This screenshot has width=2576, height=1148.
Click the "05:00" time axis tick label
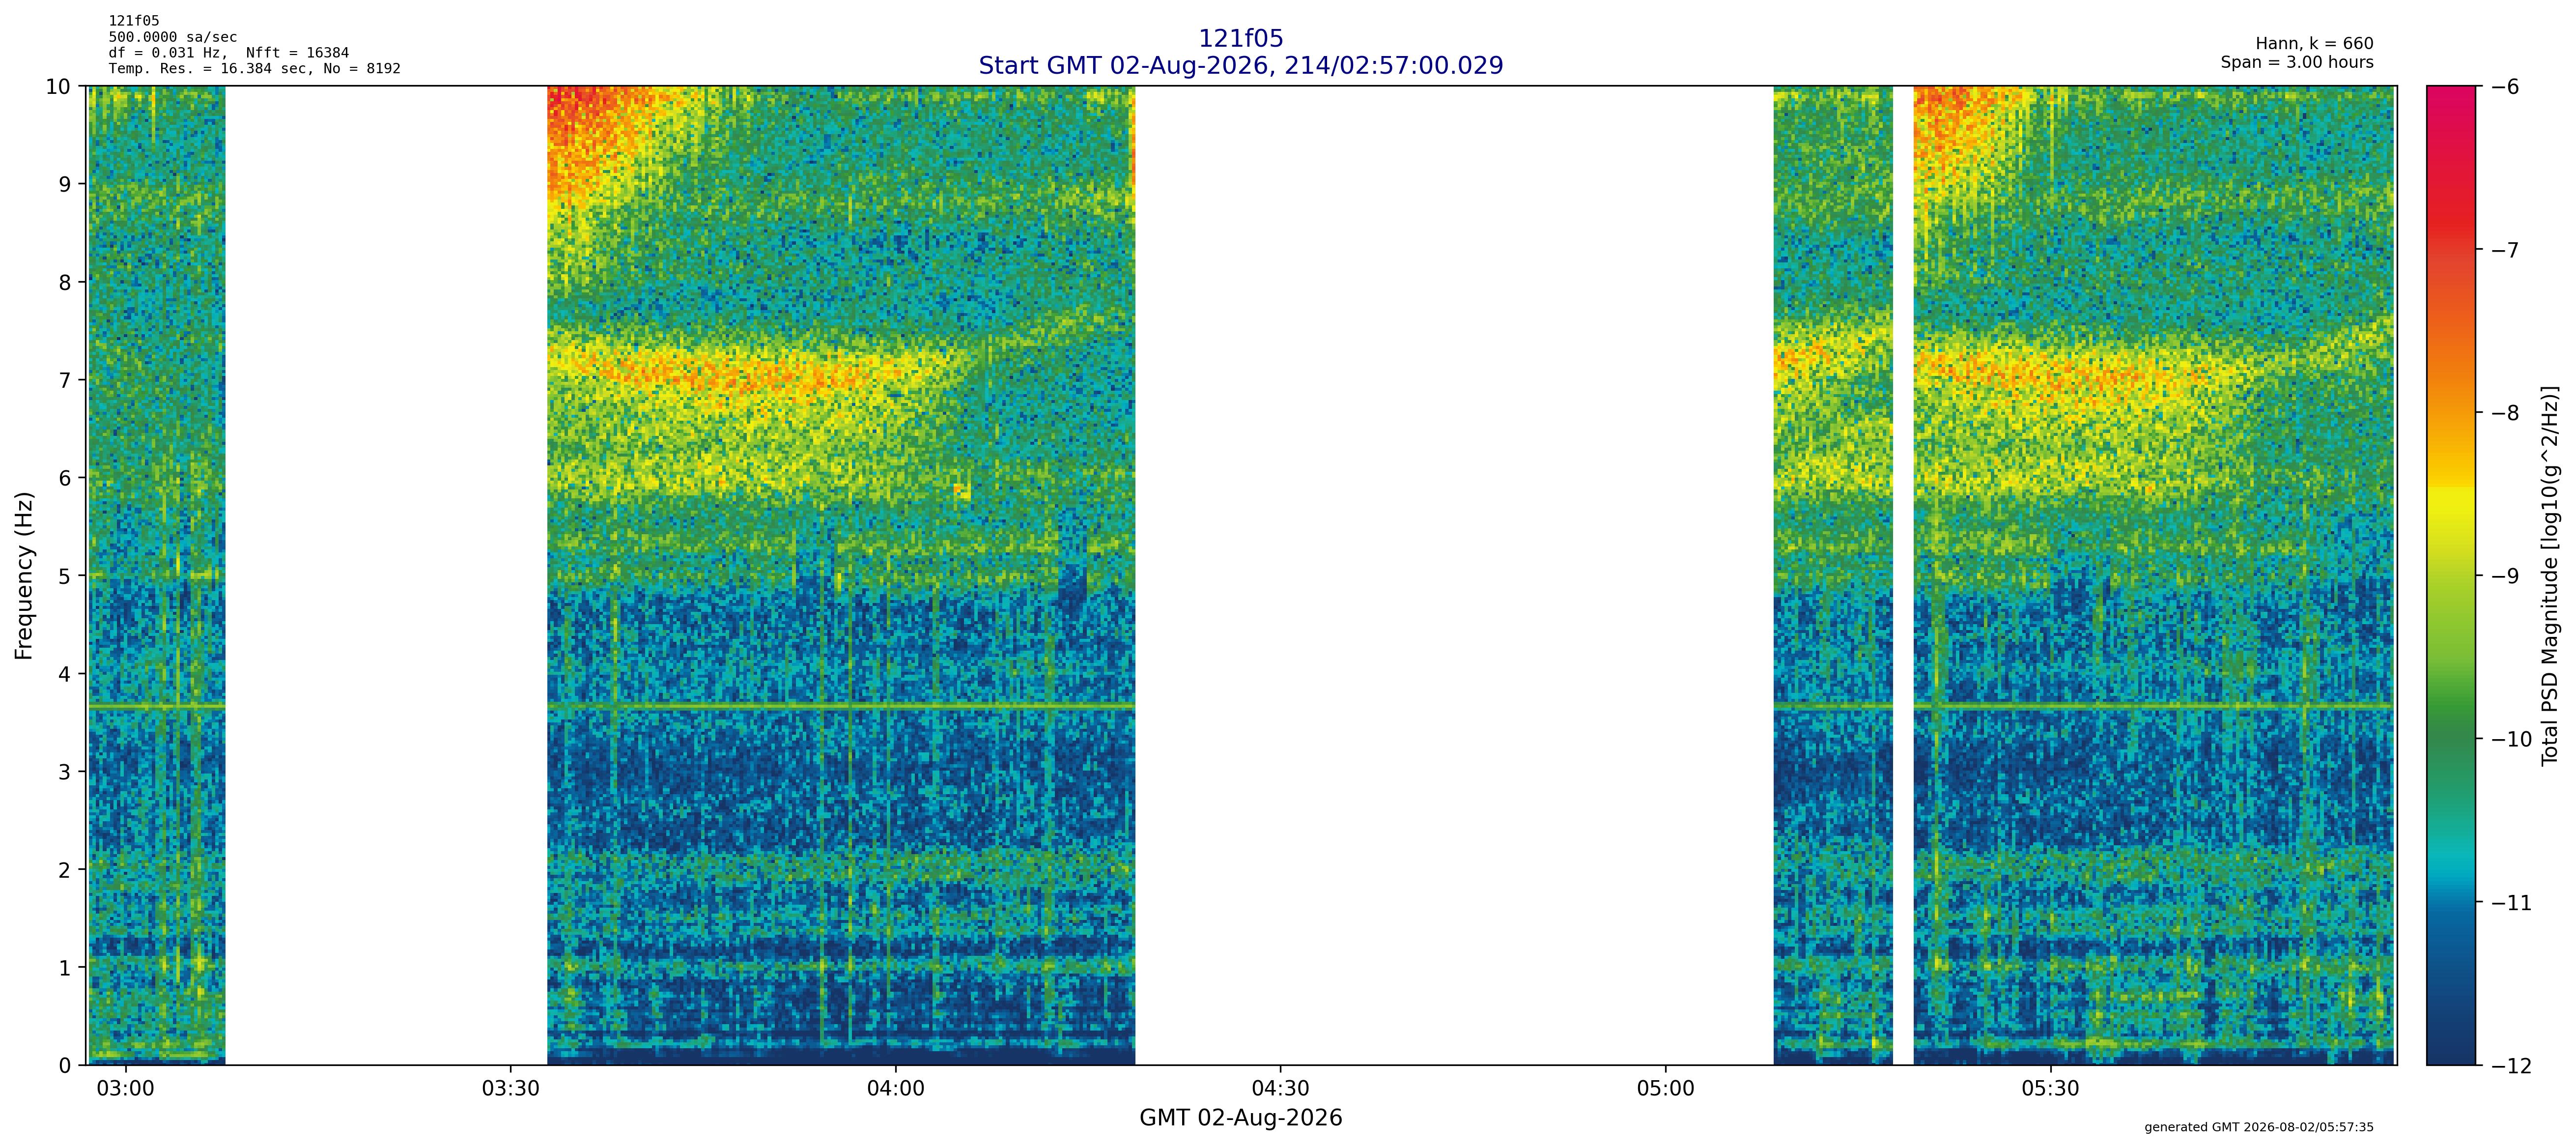1665,1088
